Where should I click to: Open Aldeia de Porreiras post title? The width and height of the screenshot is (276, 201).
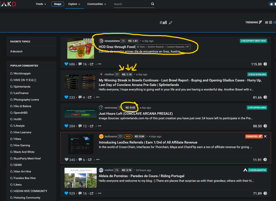pos(142,176)
